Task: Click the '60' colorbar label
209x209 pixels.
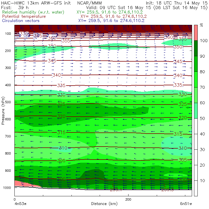Action: click(x=202, y=103)
